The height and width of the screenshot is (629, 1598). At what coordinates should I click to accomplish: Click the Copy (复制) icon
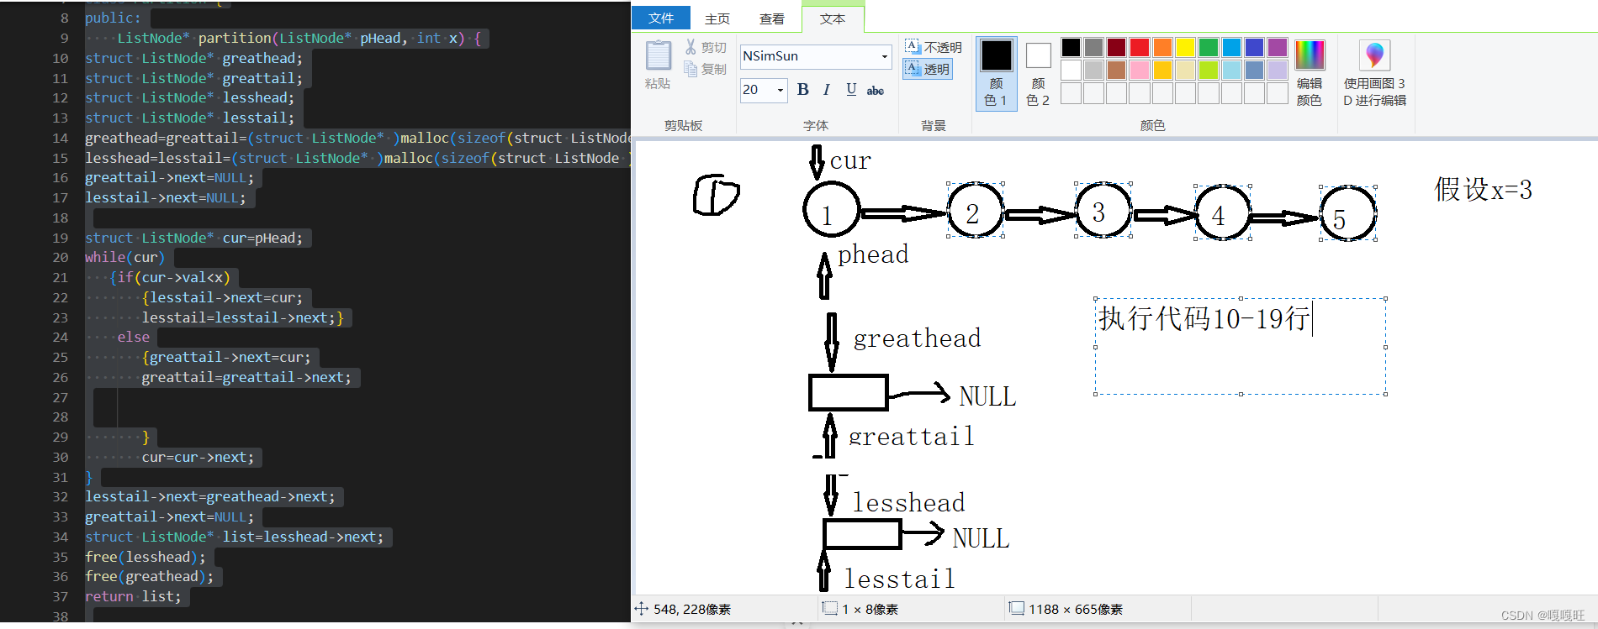691,69
